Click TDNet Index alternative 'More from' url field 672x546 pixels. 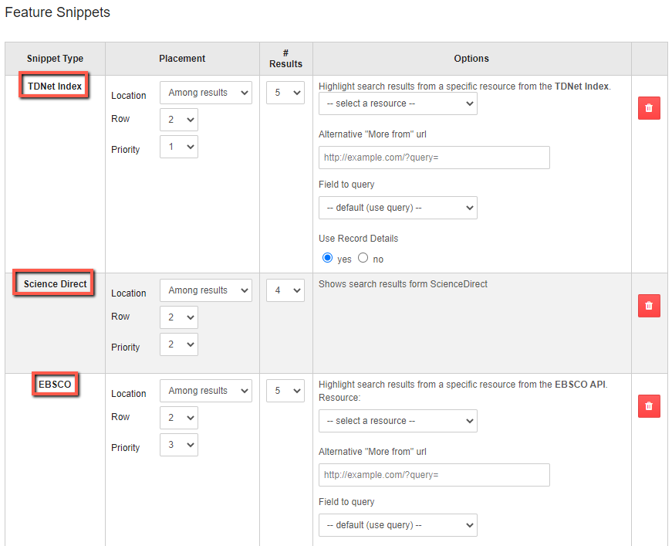pos(434,158)
